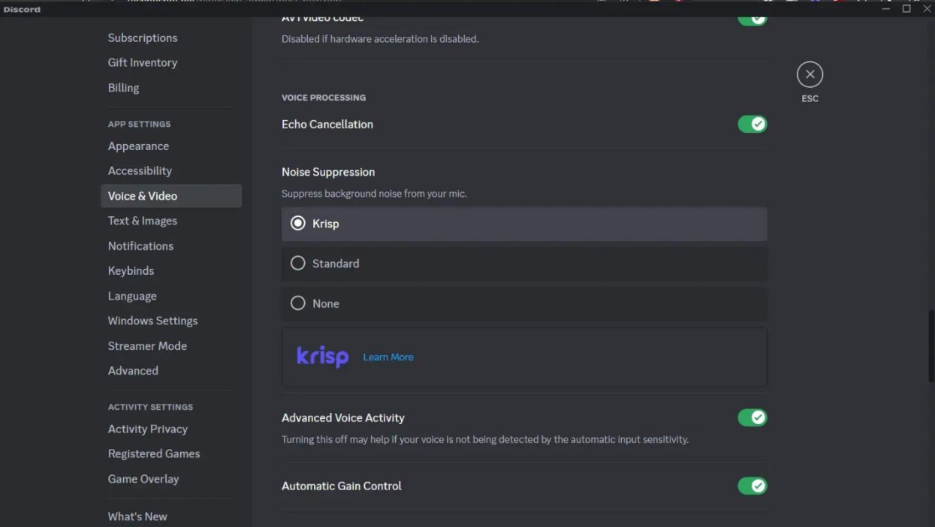Toggle Advanced Voice Activity switch
The width and height of the screenshot is (935, 527).
(753, 417)
